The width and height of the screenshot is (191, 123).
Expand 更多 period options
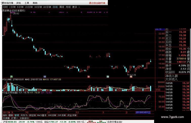[x=75, y=7]
